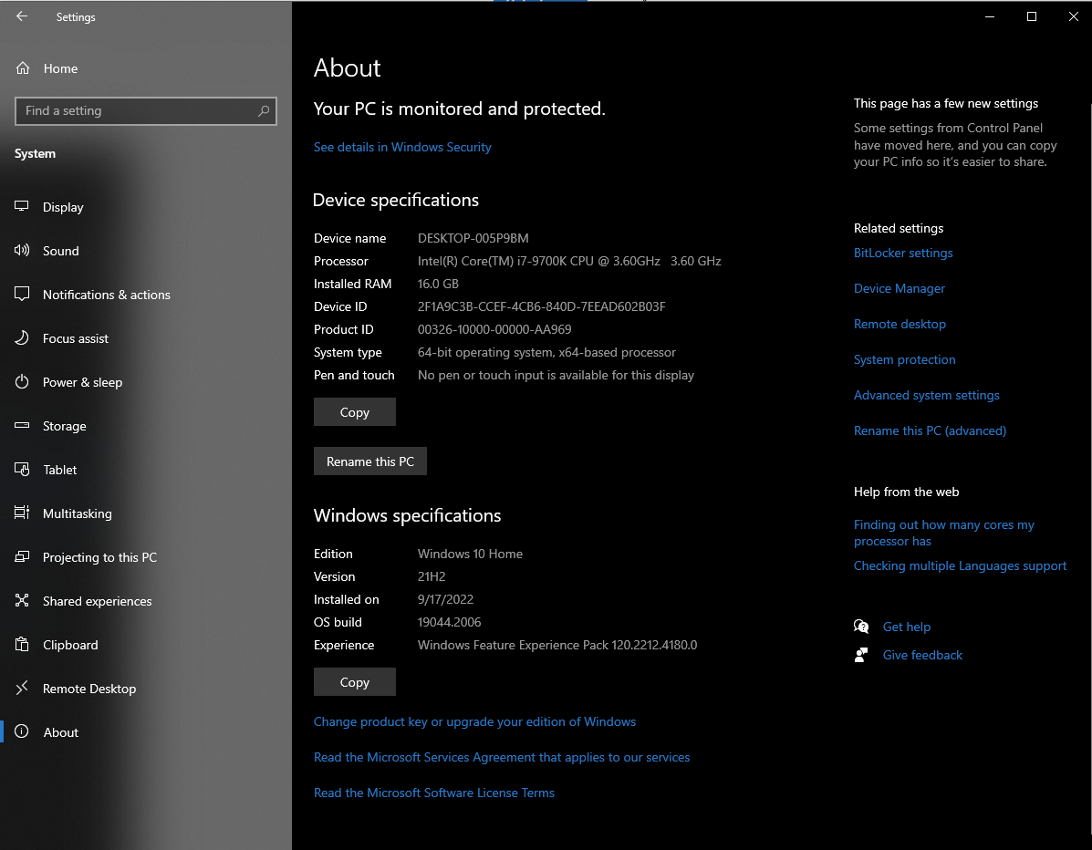Open See details in Windows Security
Image resolution: width=1092 pixels, height=850 pixels.
click(x=402, y=147)
